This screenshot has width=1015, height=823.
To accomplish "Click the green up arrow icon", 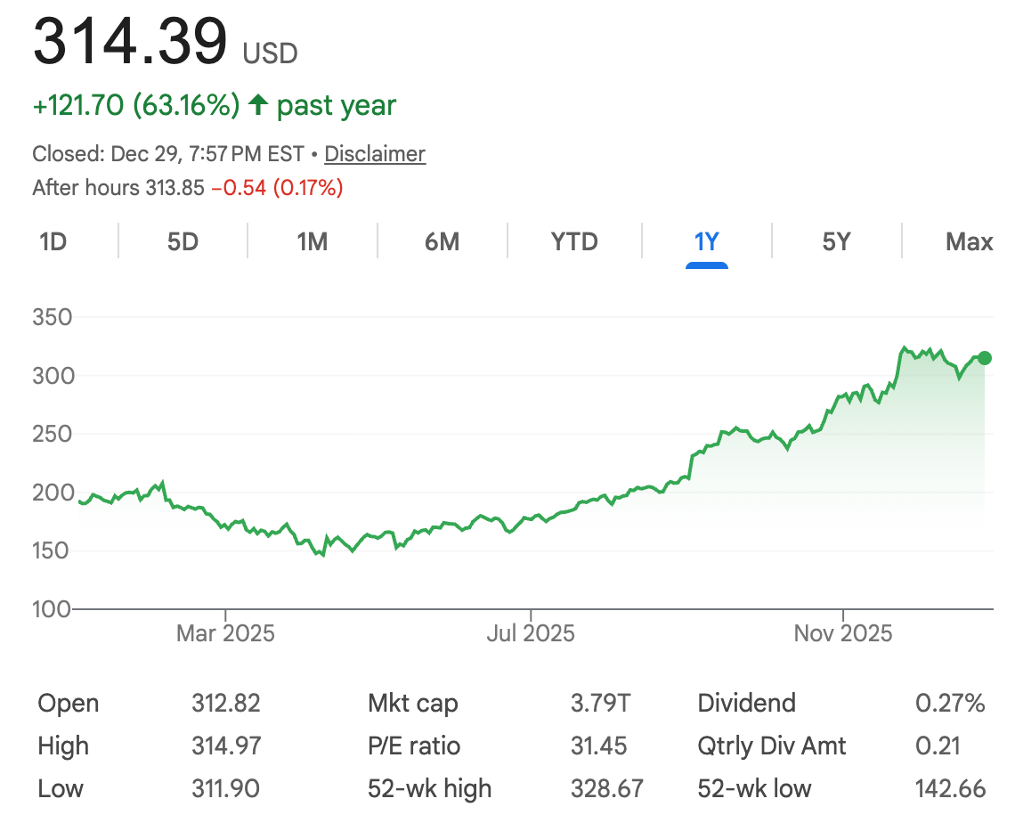I will [x=258, y=106].
